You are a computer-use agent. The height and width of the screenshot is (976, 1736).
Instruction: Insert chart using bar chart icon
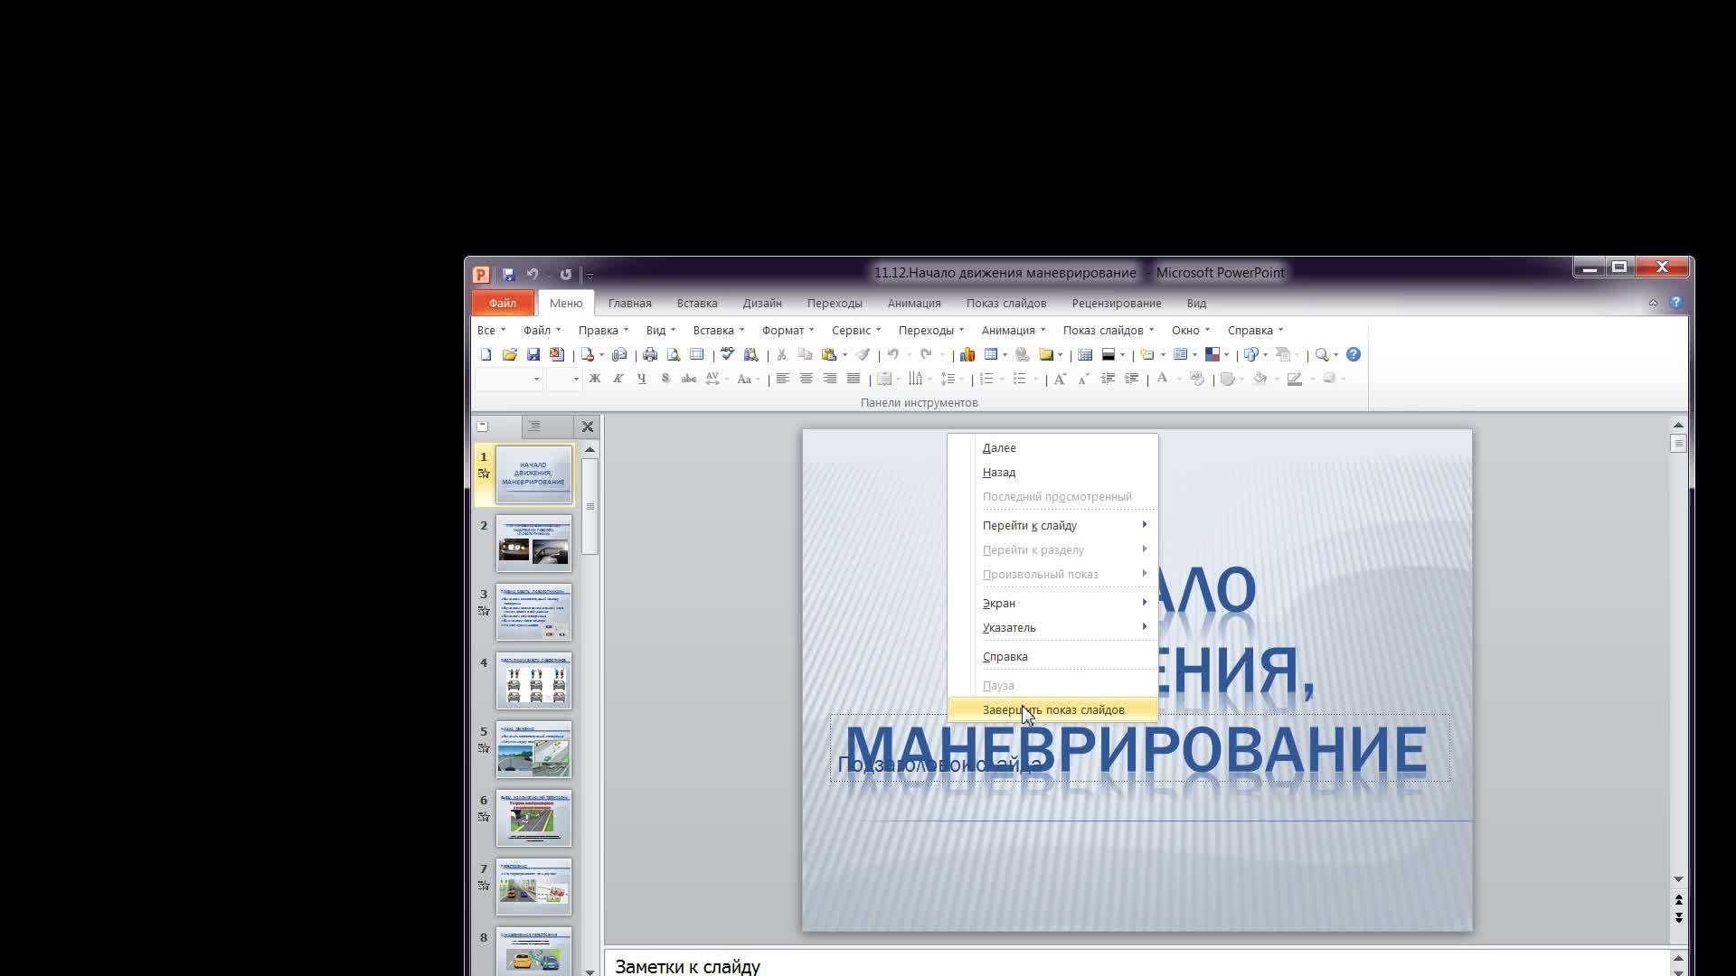(967, 355)
